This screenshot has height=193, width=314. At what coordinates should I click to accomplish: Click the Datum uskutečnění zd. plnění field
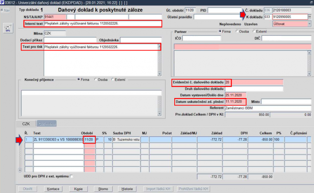coord(235,102)
